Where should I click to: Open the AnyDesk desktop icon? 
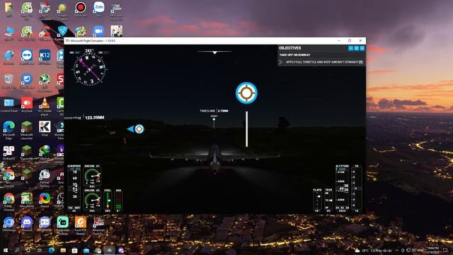point(27,105)
